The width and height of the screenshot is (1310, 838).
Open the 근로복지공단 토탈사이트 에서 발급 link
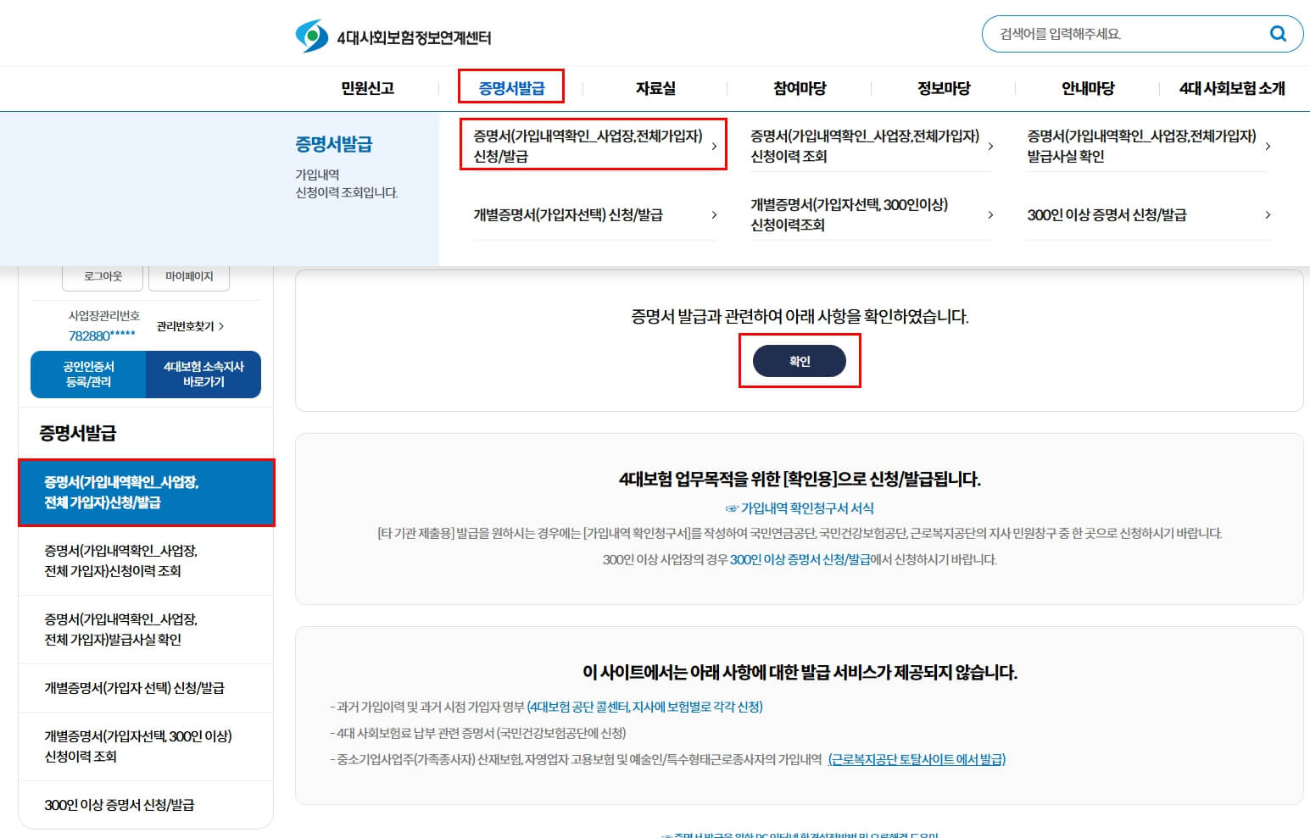point(917,759)
